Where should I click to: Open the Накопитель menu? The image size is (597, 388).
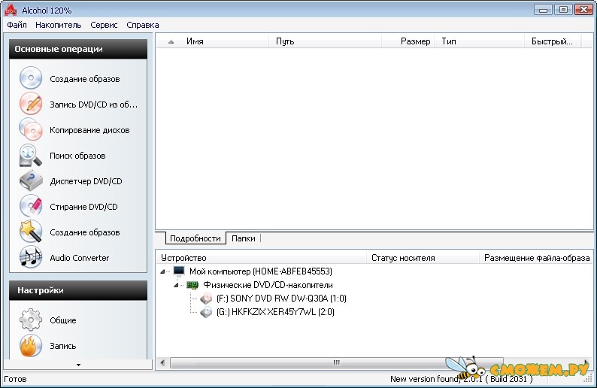tap(58, 25)
